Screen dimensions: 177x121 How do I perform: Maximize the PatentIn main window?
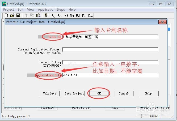[161, 4]
